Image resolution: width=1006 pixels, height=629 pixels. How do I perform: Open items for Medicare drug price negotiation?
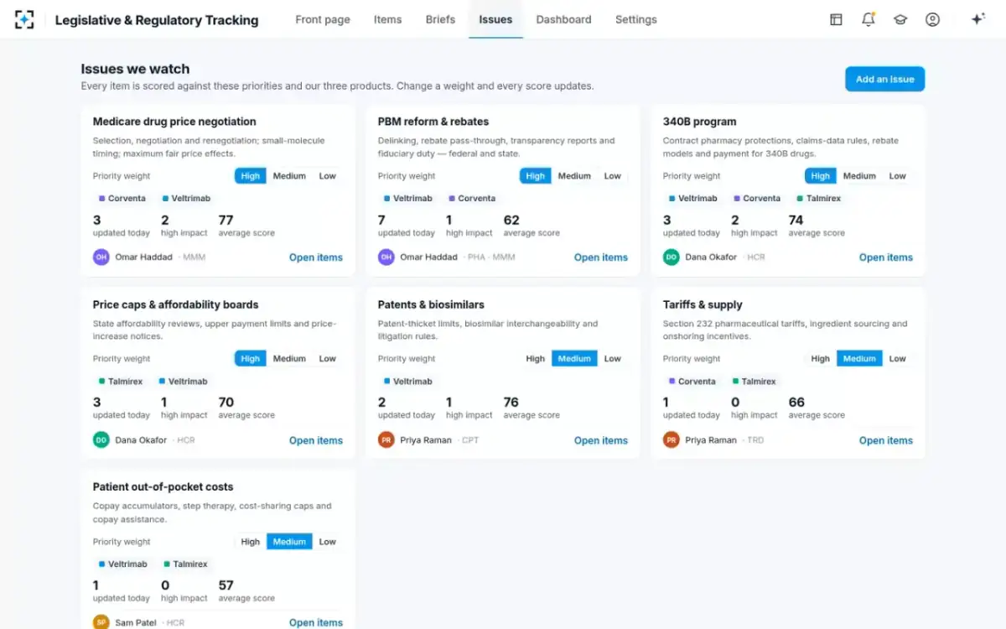tap(316, 257)
